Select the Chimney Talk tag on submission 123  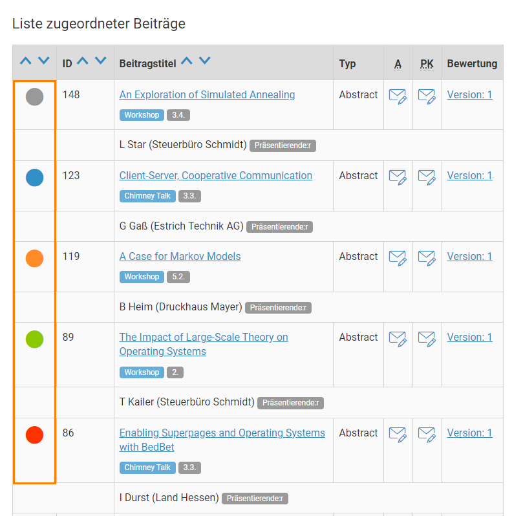click(148, 196)
